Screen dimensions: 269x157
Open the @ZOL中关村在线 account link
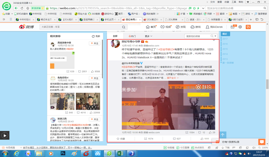131,63
